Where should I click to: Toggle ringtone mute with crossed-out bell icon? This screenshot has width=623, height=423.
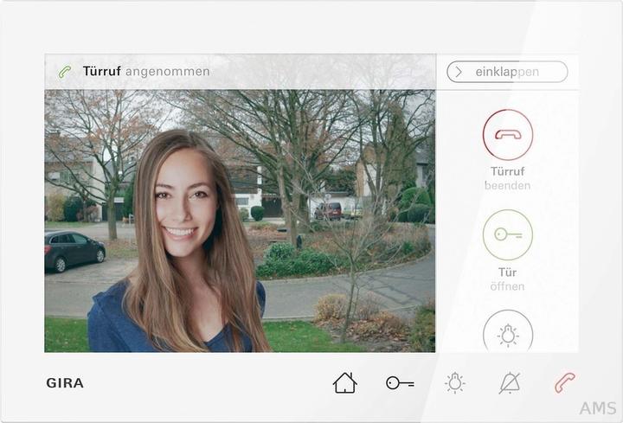coord(510,382)
